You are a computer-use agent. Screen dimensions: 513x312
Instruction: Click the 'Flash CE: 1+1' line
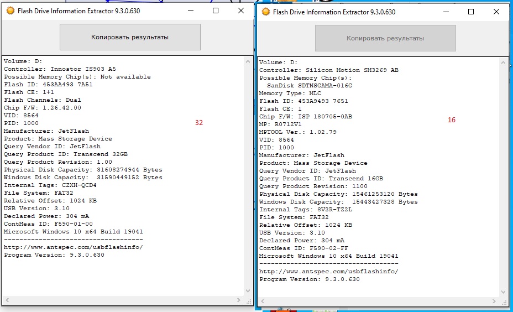tap(29, 92)
